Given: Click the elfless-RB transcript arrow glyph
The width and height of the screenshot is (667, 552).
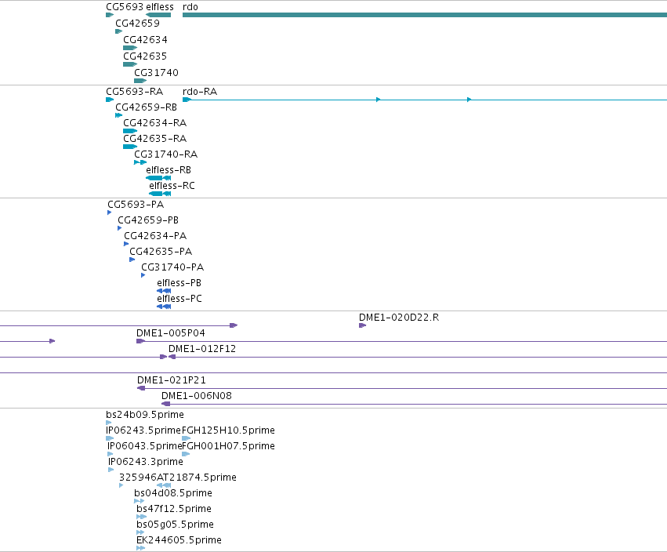Looking at the screenshot, I should click(x=158, y=178).
